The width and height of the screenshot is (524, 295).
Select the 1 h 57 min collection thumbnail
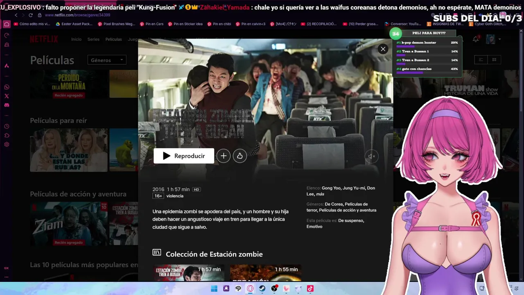tap(189, 273)
